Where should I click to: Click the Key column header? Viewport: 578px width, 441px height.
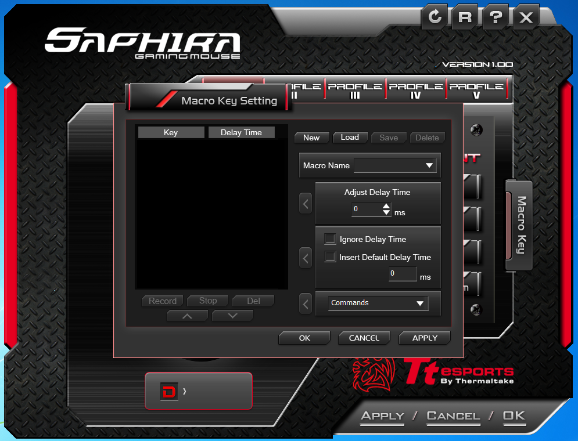(171, 132)
